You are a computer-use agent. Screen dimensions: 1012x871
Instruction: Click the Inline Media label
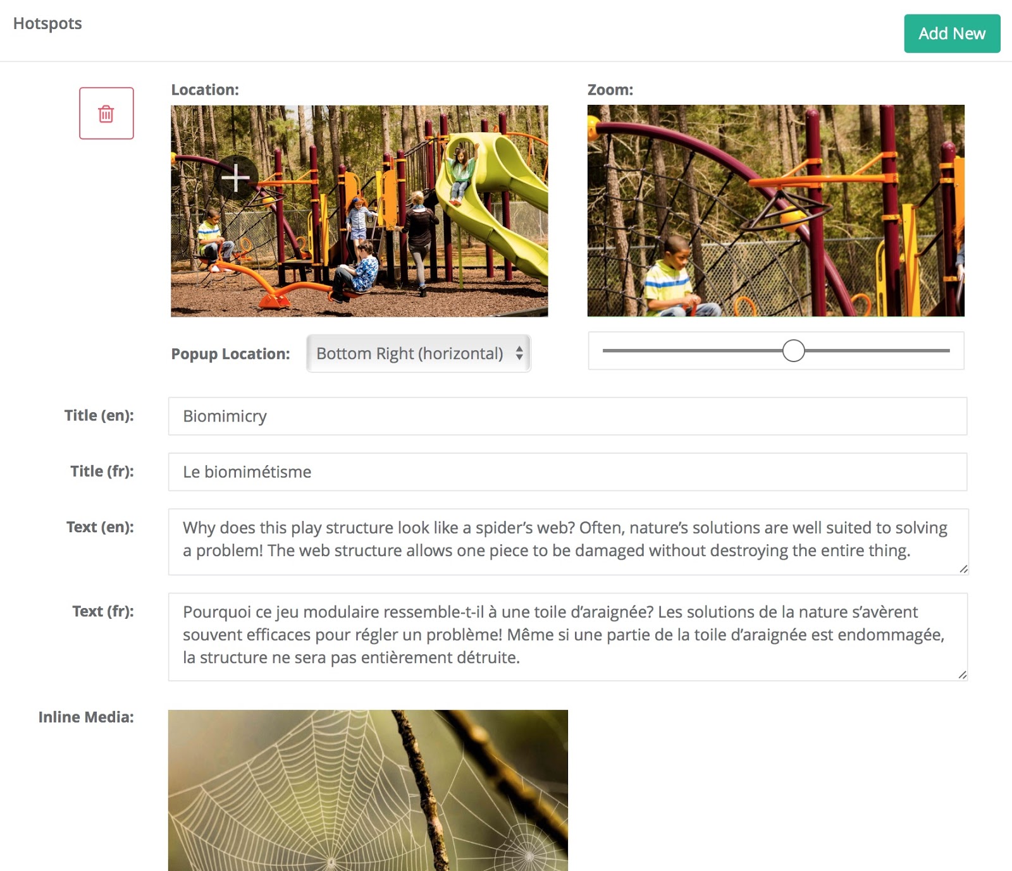(86, 717)
